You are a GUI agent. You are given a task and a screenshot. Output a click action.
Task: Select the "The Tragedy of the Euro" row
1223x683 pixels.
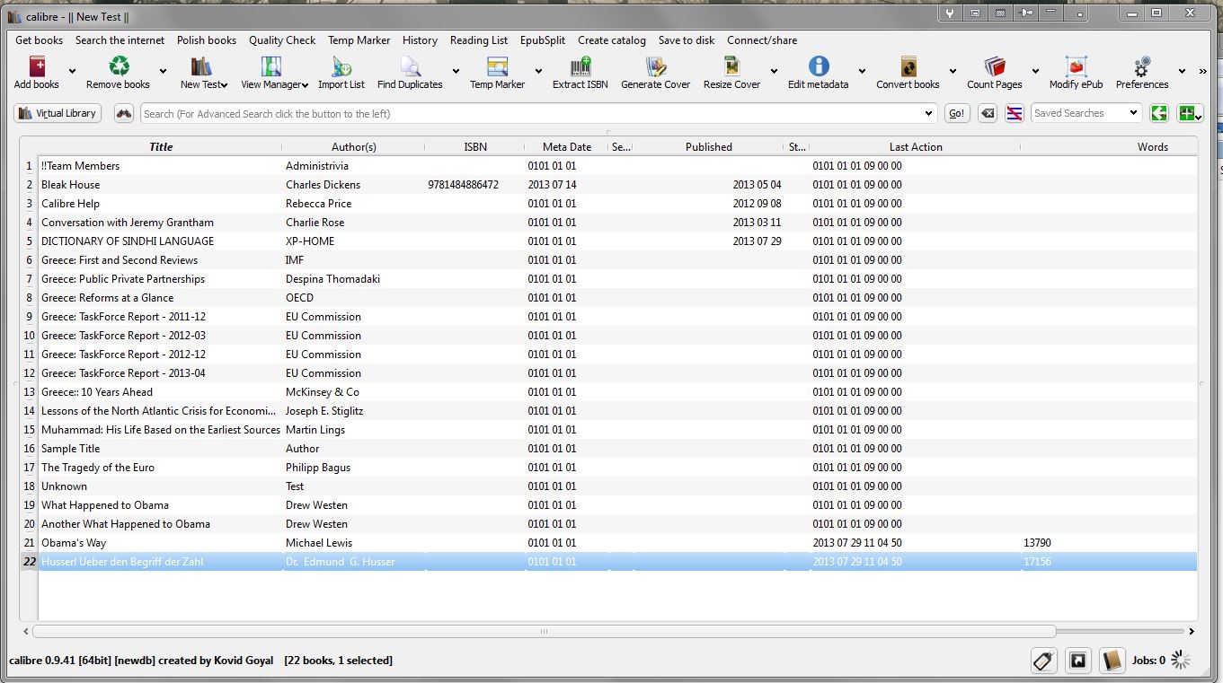coord(617,468)
